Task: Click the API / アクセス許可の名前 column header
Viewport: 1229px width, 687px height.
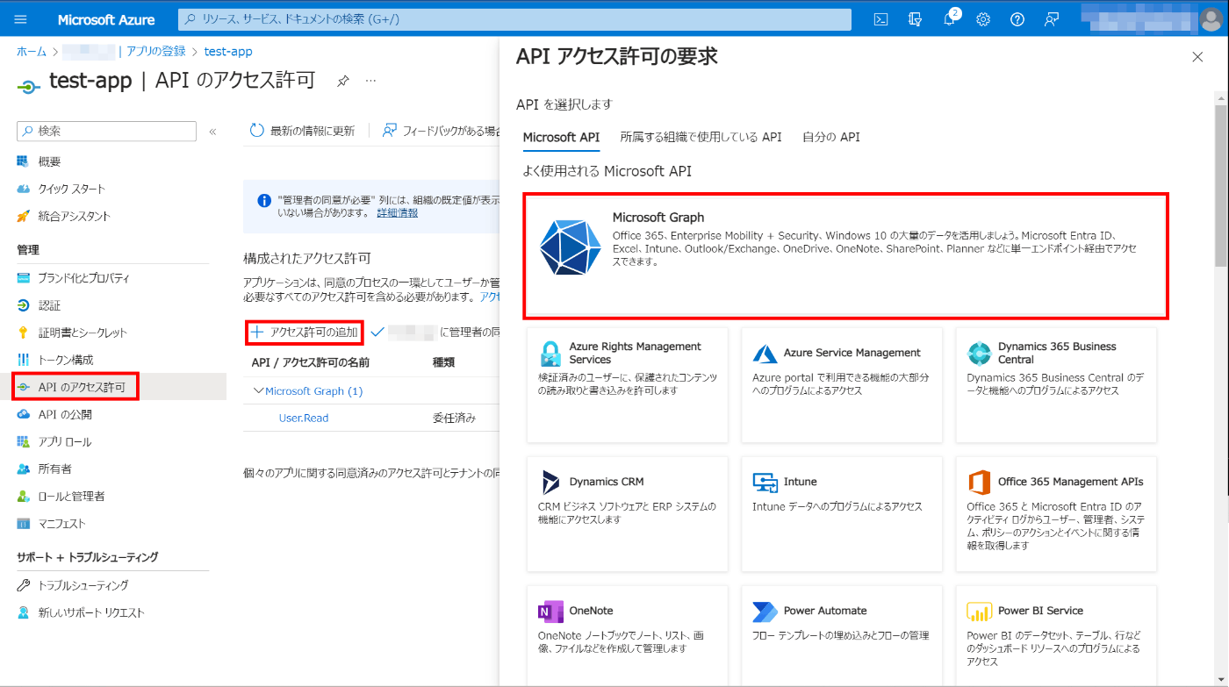Action: point(311,362)
